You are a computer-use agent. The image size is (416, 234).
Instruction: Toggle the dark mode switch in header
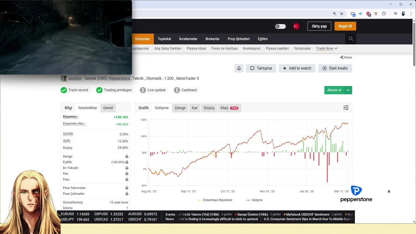pos(280,26)
